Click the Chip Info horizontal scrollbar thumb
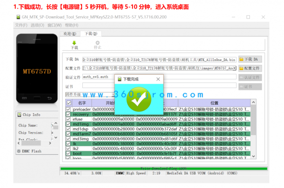 [x=31, y=143]
